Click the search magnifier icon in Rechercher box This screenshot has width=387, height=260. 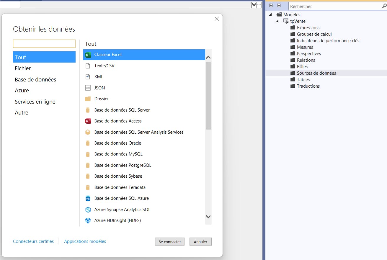pyautogui.click(x=384, y=6)
